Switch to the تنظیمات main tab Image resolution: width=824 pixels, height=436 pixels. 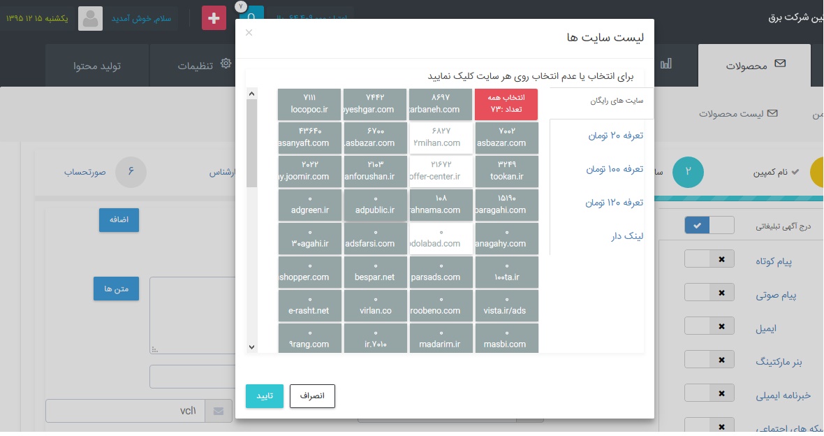196,65
